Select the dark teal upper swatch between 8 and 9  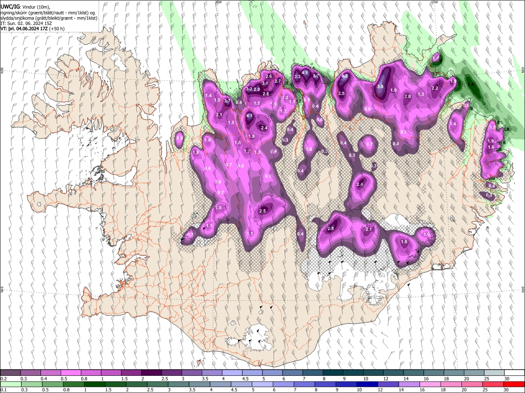333,373
